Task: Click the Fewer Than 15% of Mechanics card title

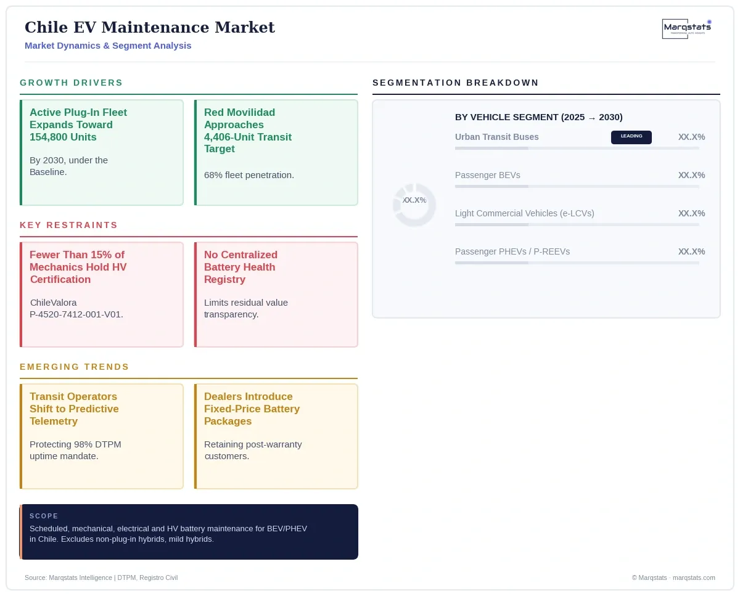Action: click(78, 267)
